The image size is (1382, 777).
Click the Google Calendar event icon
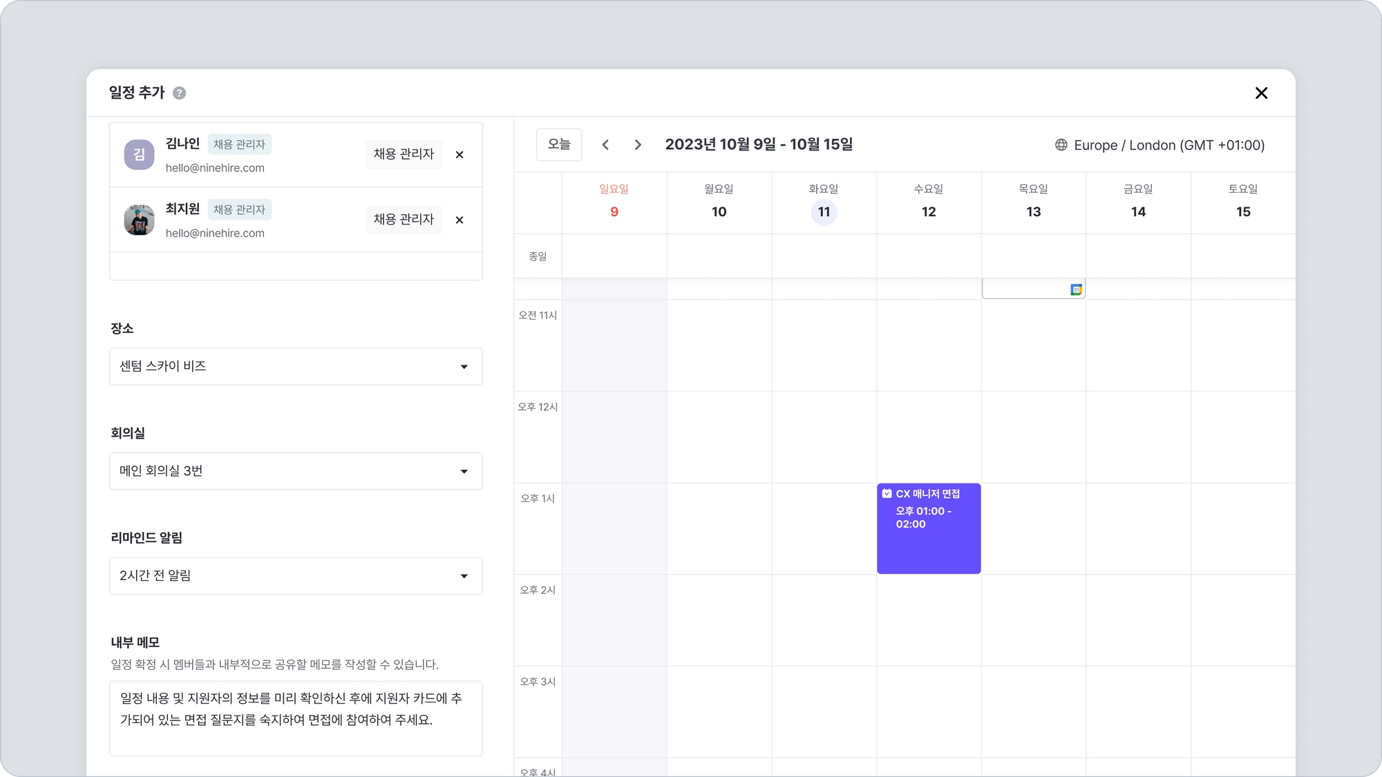tap(1076, 290)
